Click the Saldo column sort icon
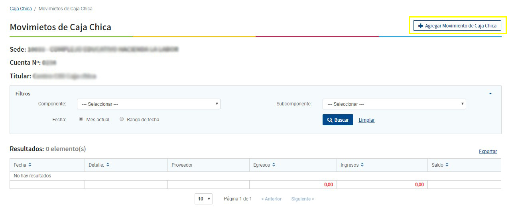Viewport: 510px width, 210px height. 447,165
